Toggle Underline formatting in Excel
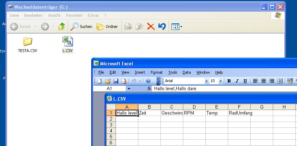Image resolution: width=297 pixels, height=146 pixels. pos(245,81)
